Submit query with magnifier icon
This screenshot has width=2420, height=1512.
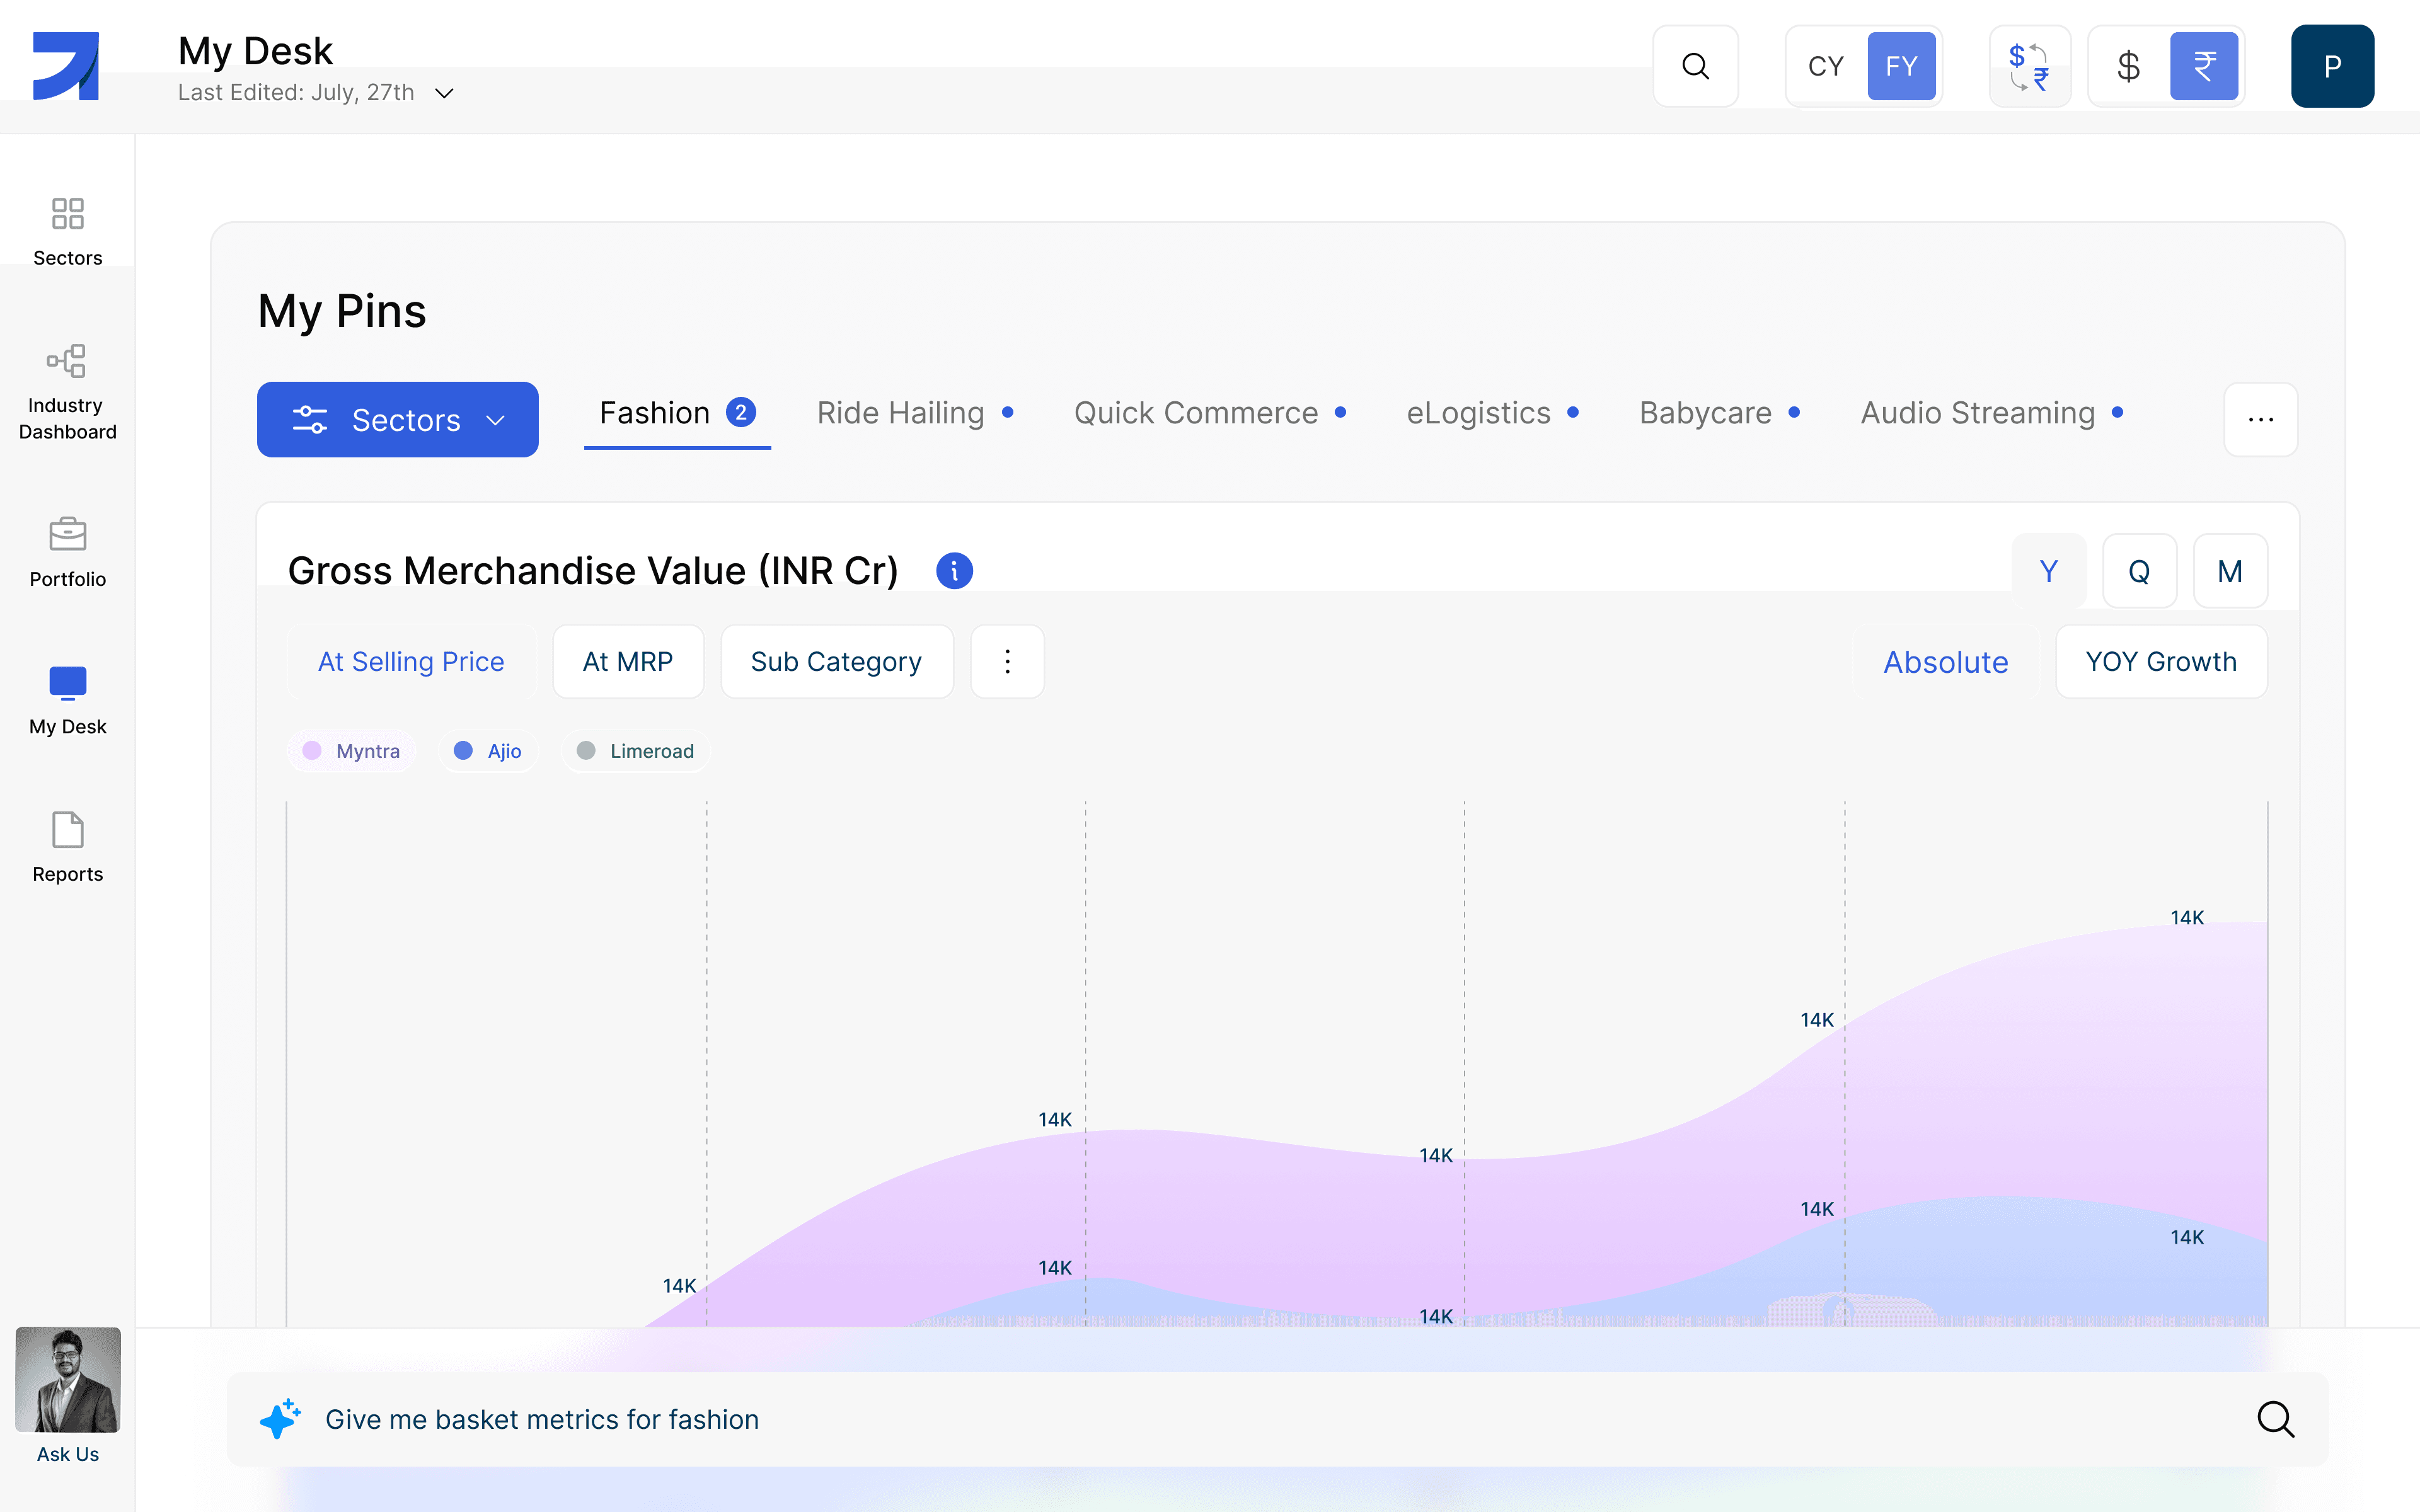coord(2275,1419)
